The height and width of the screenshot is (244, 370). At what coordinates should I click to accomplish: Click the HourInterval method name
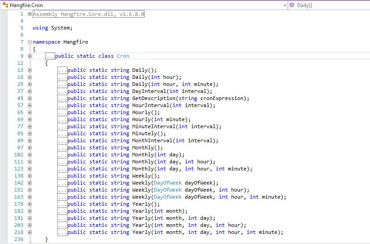[x=151, y=105]
